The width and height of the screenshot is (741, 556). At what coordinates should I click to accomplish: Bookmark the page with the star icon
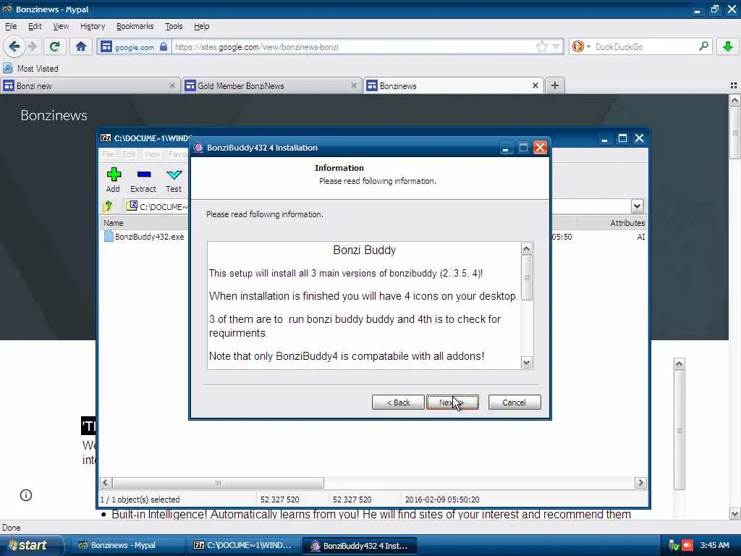click(x=541, y=46)
